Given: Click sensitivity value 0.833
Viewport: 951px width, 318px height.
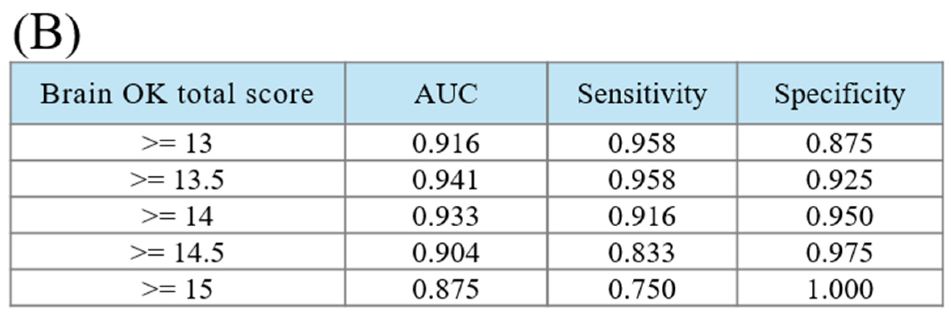Looking at the screenshot, I should tap(642, 253).
